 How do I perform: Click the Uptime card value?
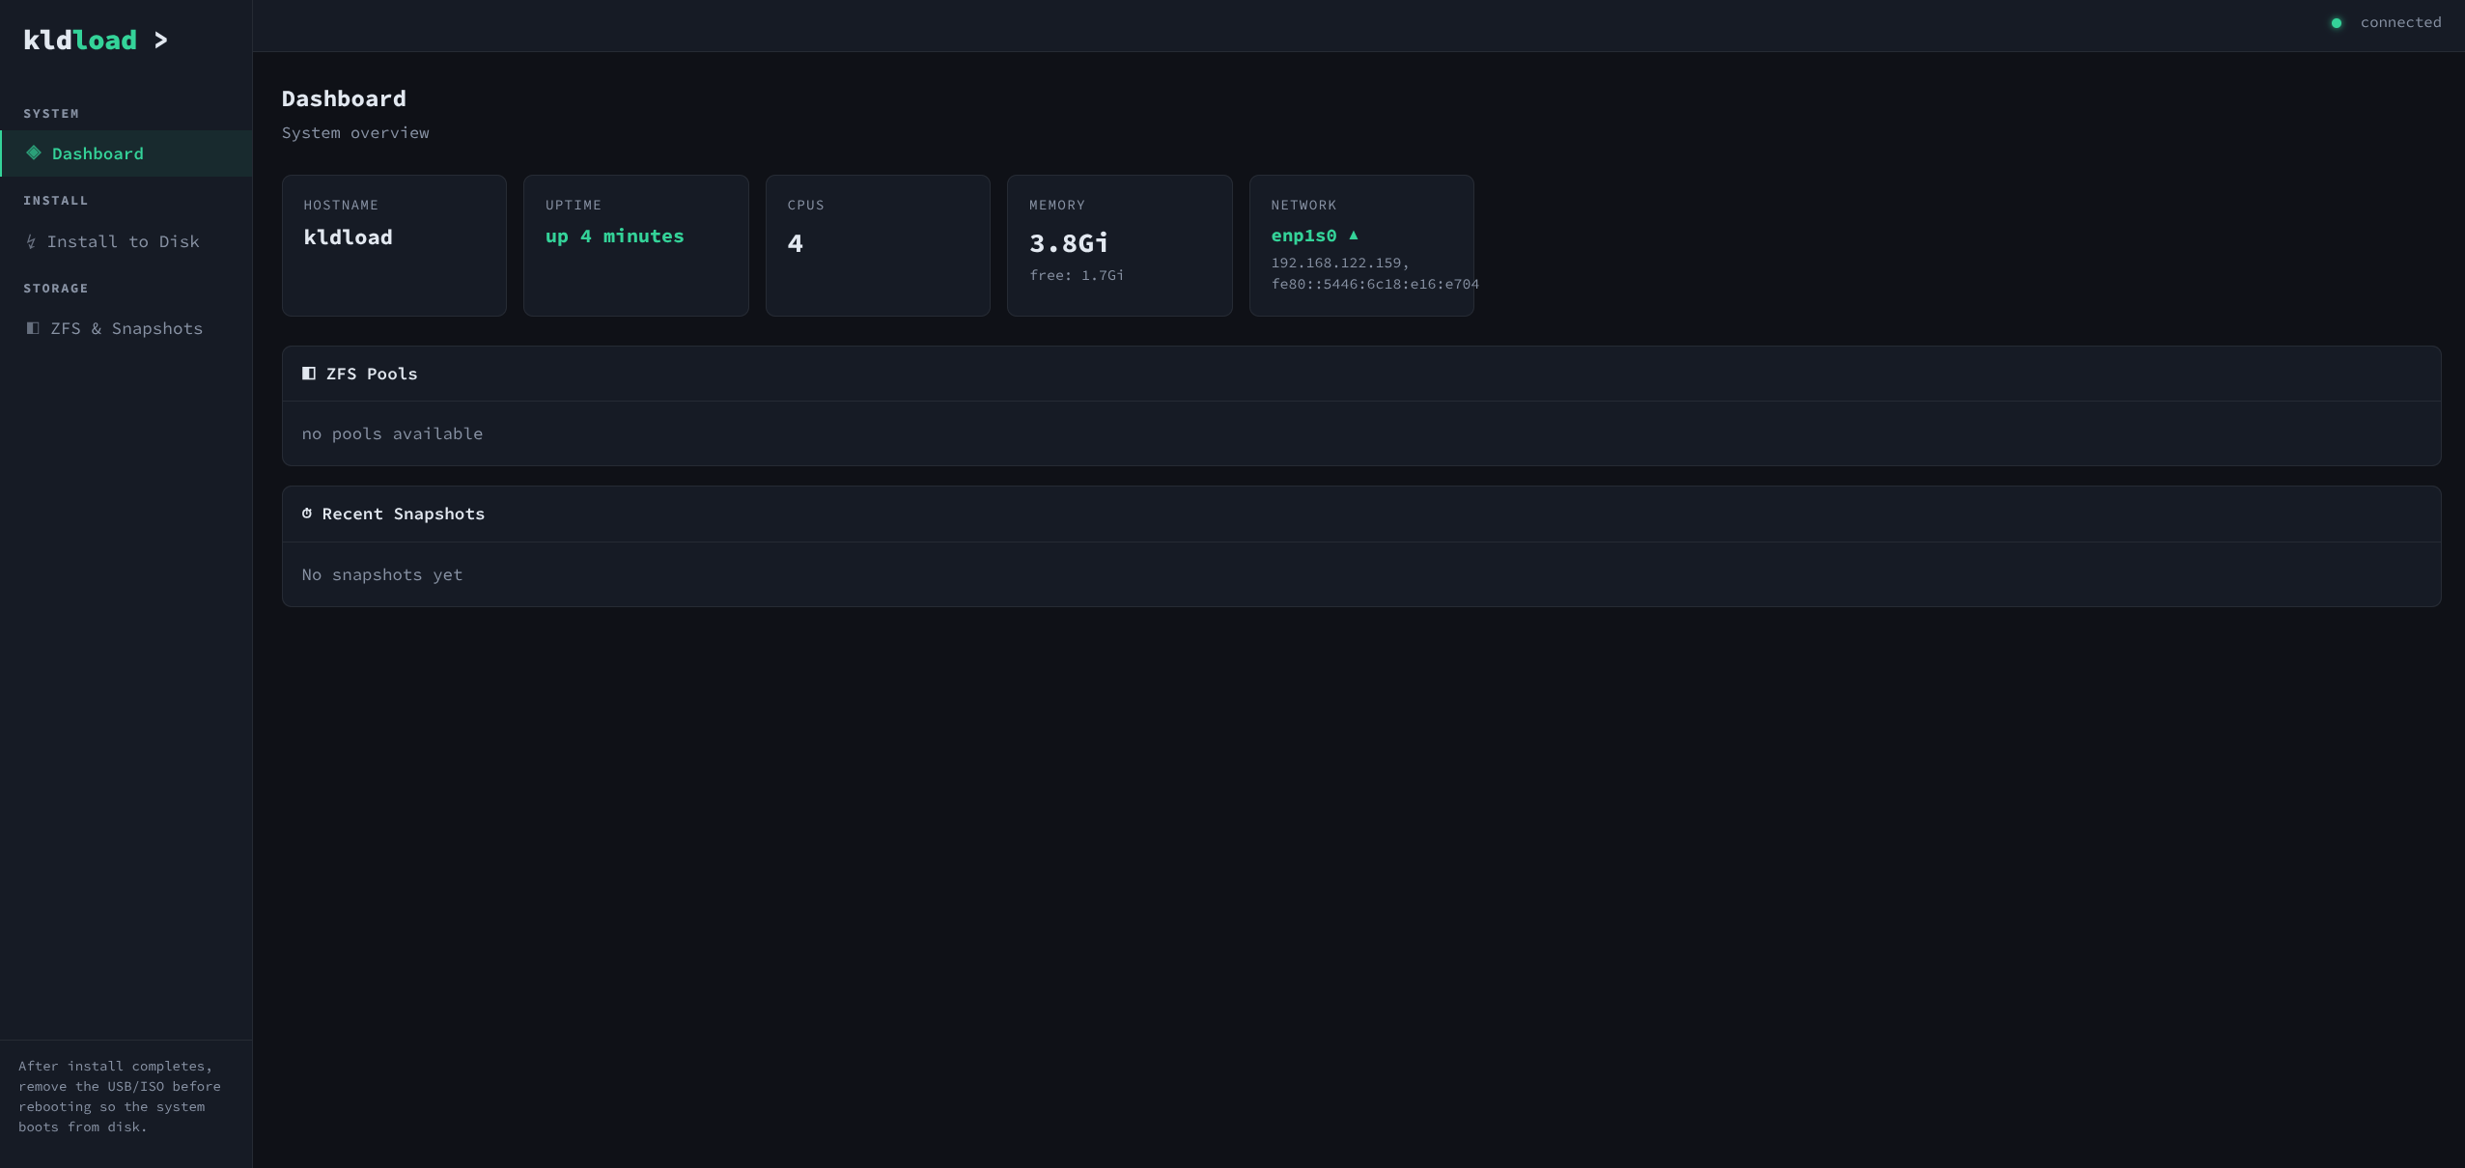tap(614, 236)
